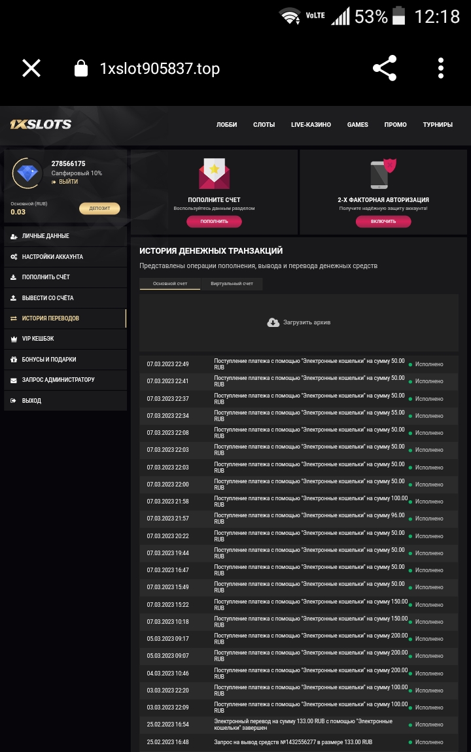Click the 05.03.2023 09:17 transaction date
Screen dimensions: 471x752
(x=167, y=639)
